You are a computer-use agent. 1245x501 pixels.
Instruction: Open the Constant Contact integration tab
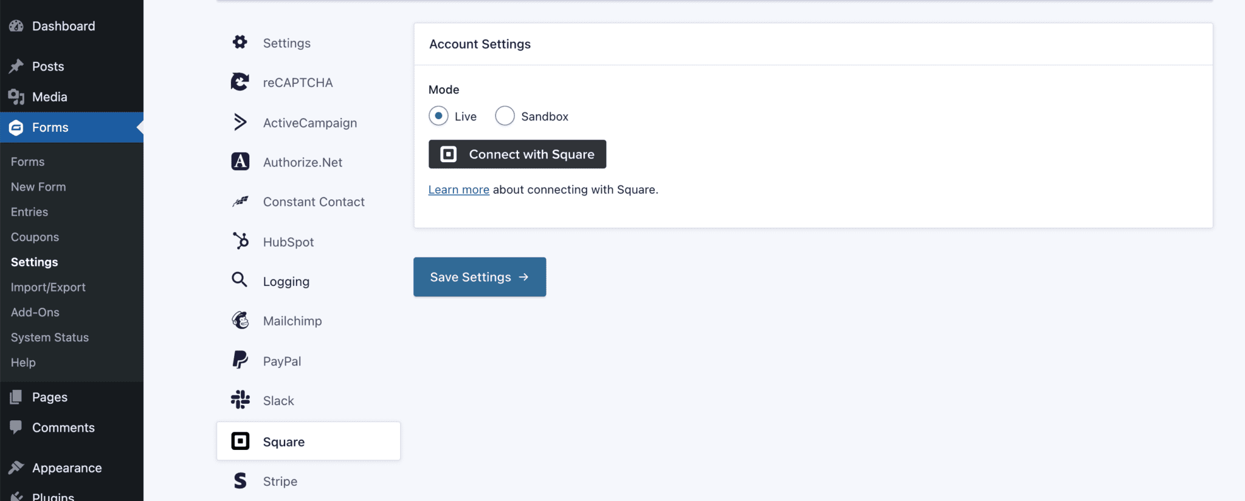coord(314,201)
